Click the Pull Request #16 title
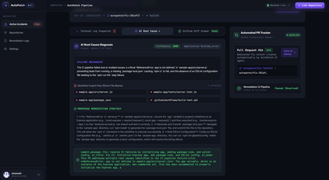 250,50
